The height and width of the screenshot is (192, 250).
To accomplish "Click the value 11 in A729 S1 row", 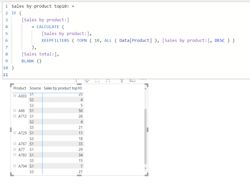I will [81, 133].
